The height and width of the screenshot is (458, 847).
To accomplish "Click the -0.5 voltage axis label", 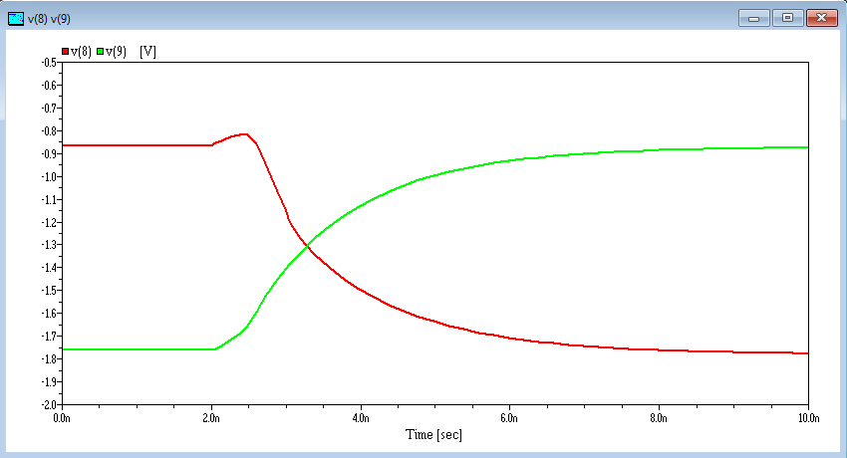I will 49,63.
